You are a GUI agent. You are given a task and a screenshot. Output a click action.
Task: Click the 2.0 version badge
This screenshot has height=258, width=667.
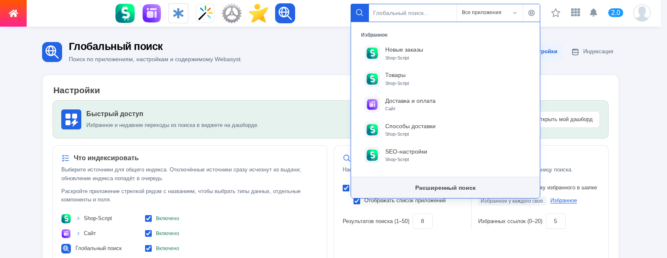616,12
